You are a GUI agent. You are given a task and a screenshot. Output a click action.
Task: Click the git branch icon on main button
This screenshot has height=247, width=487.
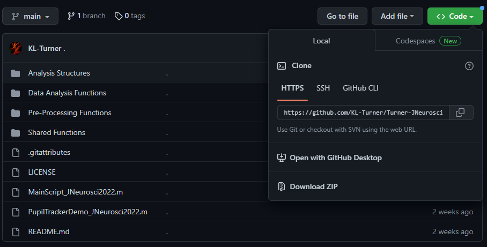tap(15, 17)
